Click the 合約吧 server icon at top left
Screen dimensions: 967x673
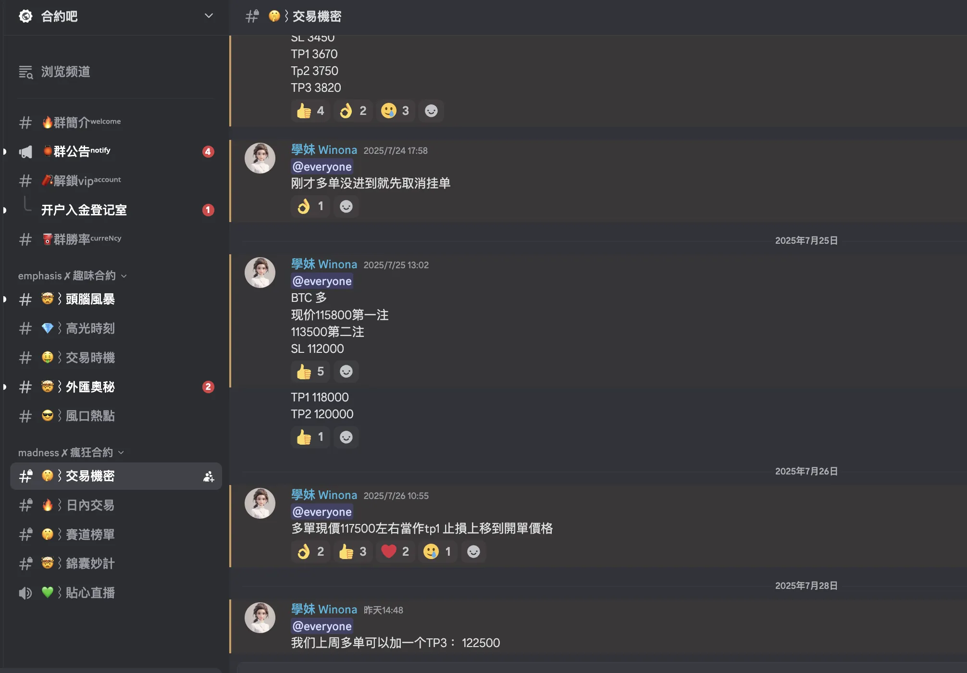(x=25, y=16)
